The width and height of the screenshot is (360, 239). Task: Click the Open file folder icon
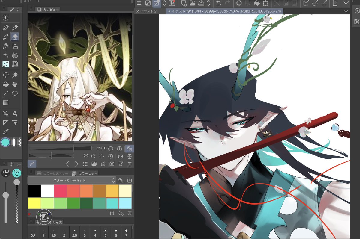(193, 3)
